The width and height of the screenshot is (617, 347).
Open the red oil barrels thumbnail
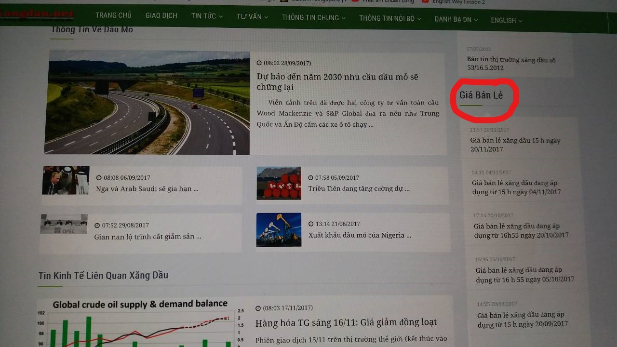(279, 183)
